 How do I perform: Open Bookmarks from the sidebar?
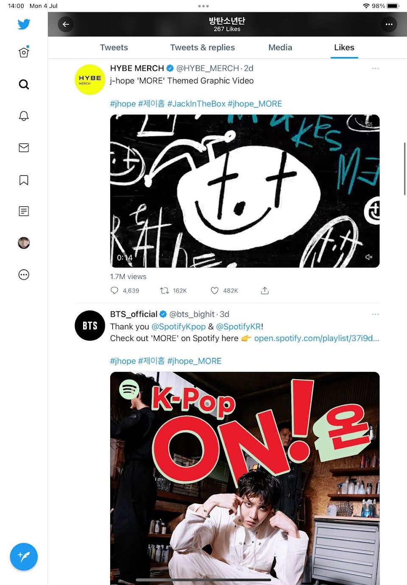click(x=24, y=180)
